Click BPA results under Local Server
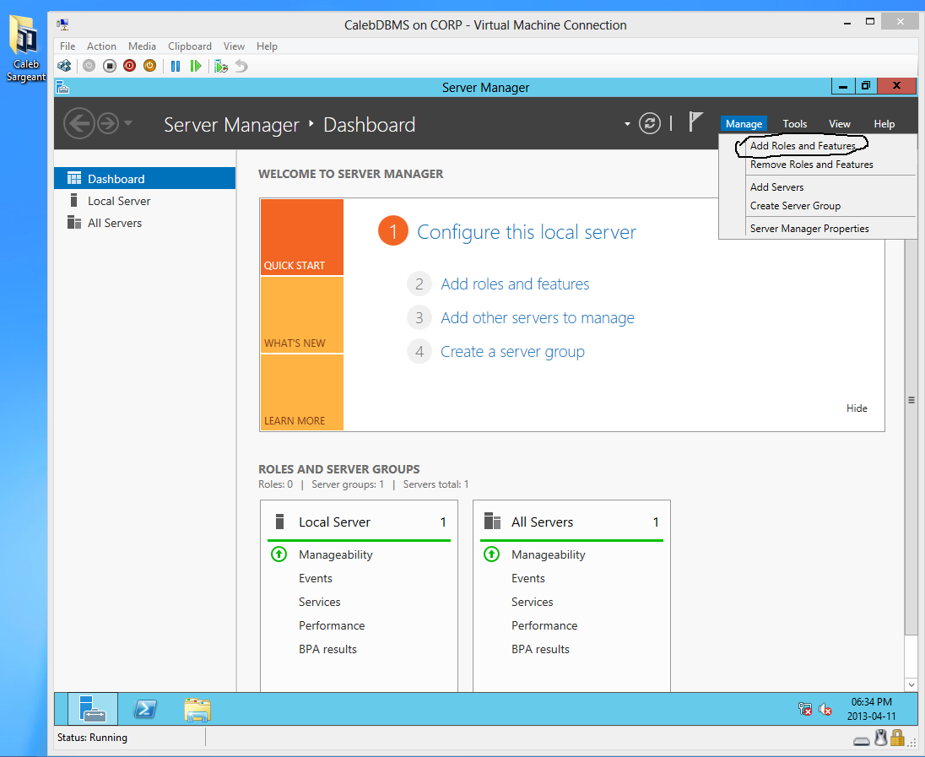The image size is (925, 757). click(x=327, y=649)
